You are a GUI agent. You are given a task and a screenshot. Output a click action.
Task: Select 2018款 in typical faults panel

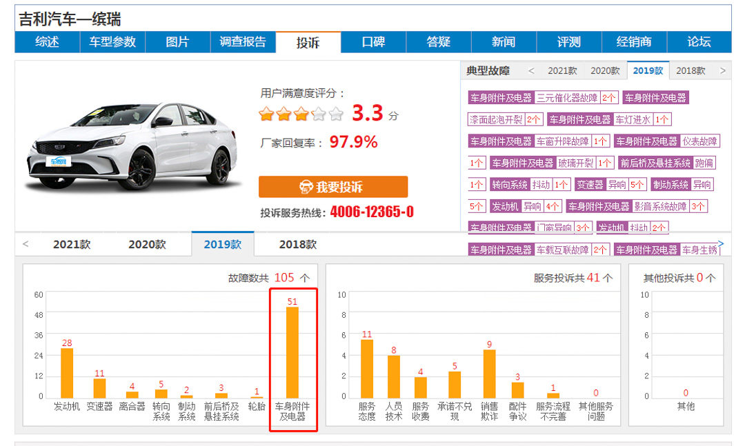(x=691, y=71)
